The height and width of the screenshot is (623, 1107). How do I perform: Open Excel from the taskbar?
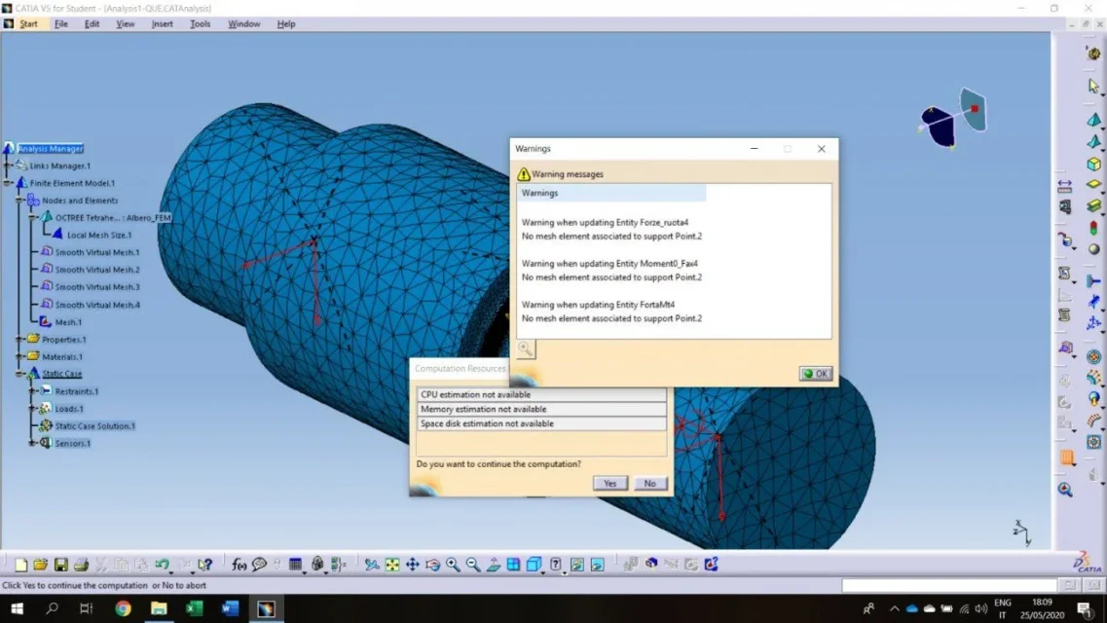195,608
